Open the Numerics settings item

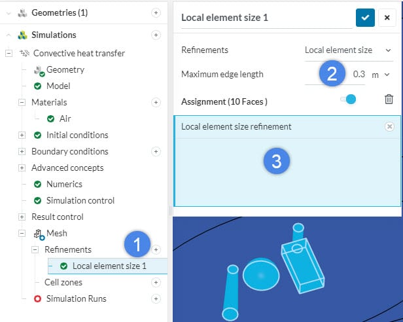click(64, 184)
